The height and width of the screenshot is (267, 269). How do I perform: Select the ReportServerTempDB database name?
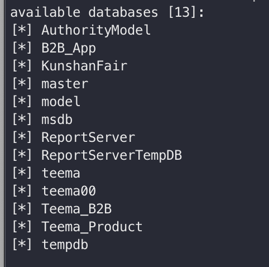(x=112, y=155)
